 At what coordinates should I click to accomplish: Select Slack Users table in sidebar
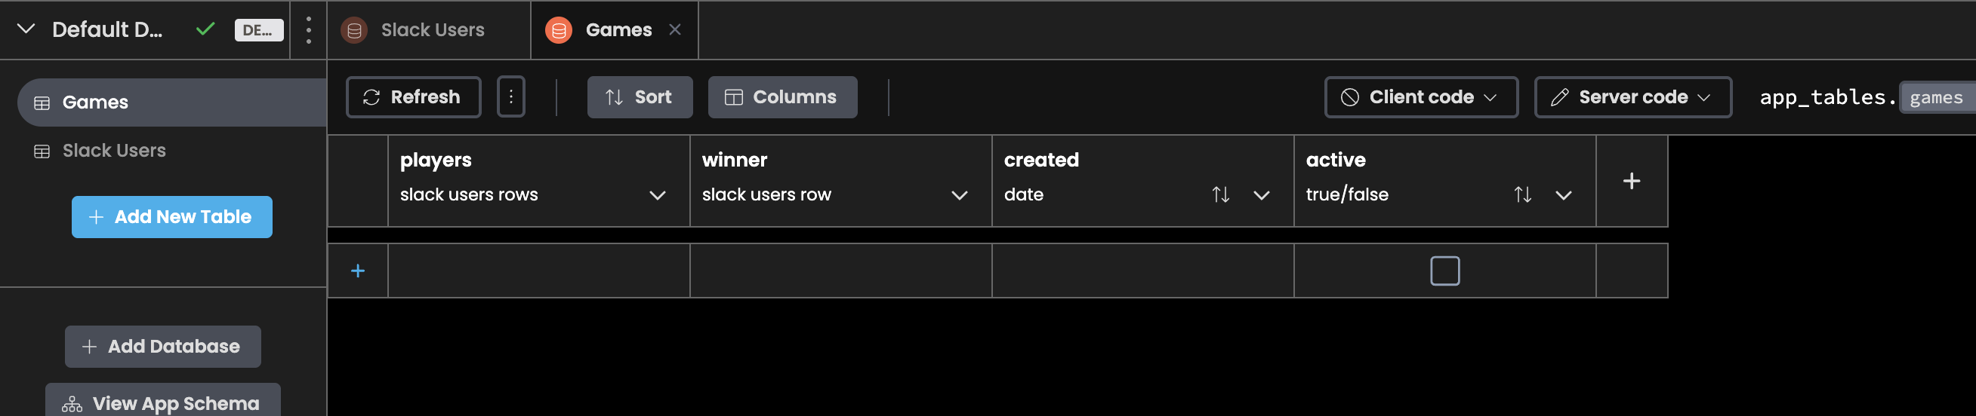(x=113, y=151)
